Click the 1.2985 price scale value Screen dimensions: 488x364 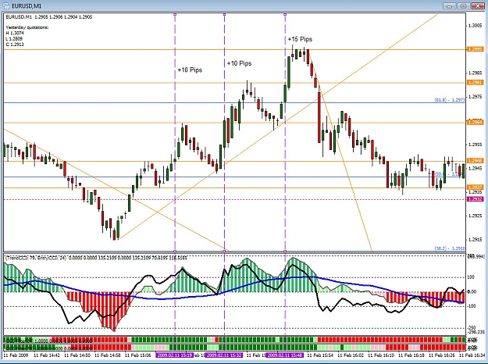pos(476,73)
